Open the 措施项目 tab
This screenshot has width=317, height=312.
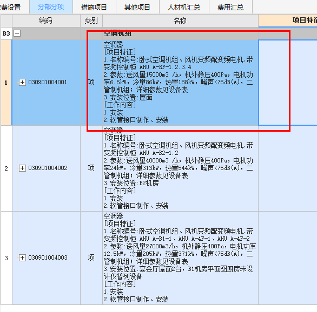click(94, 7)
